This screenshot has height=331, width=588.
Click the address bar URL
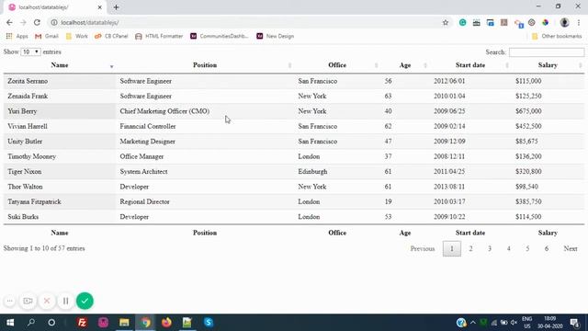point(90,22)
